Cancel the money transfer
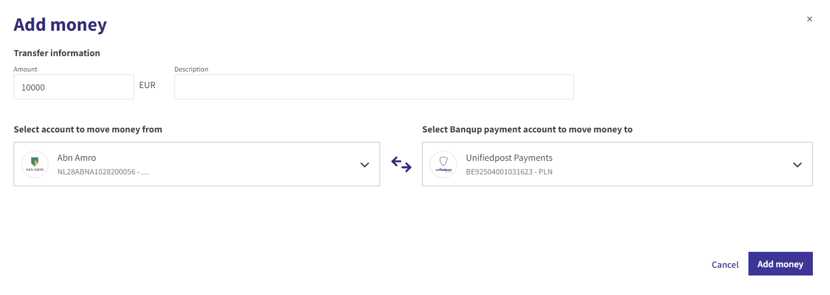This screenshot has height=295, width=830. point(725,264)
